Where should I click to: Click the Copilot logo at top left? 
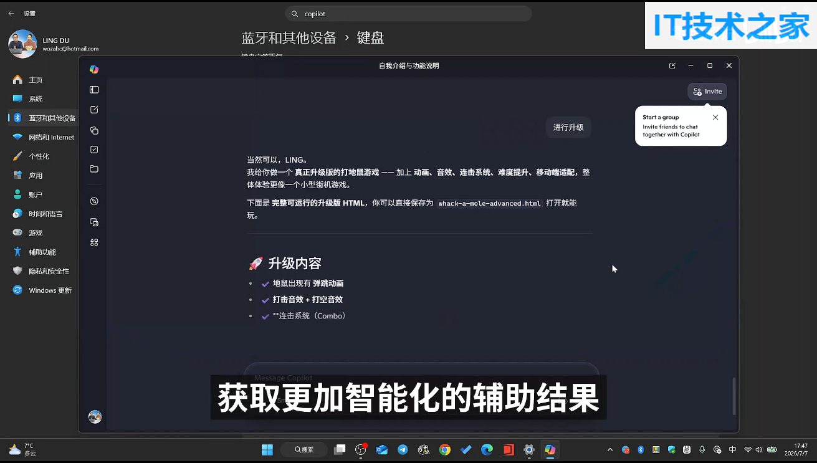94,69
